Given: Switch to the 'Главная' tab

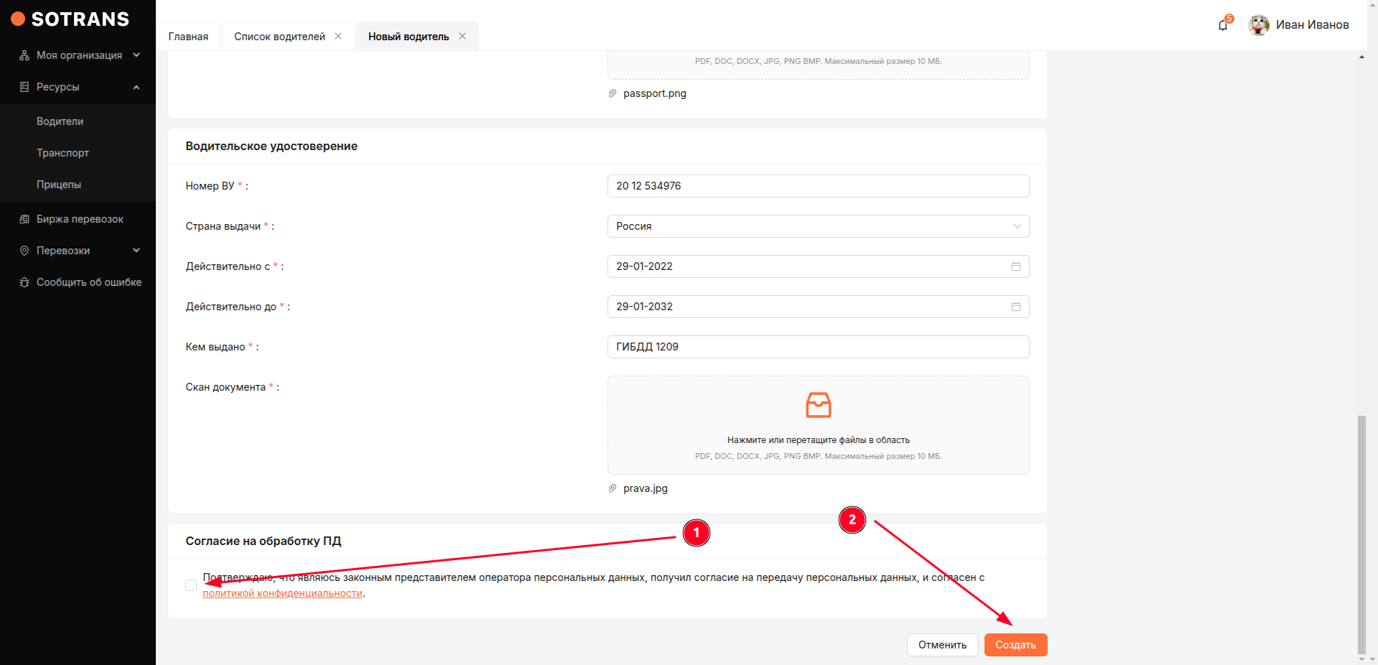Looking at the screenshot, I should pyautogui.click(x=188, y=37).
